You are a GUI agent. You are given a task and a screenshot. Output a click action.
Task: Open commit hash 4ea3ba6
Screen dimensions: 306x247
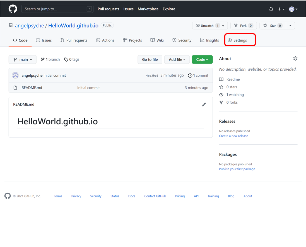point(152,76)
